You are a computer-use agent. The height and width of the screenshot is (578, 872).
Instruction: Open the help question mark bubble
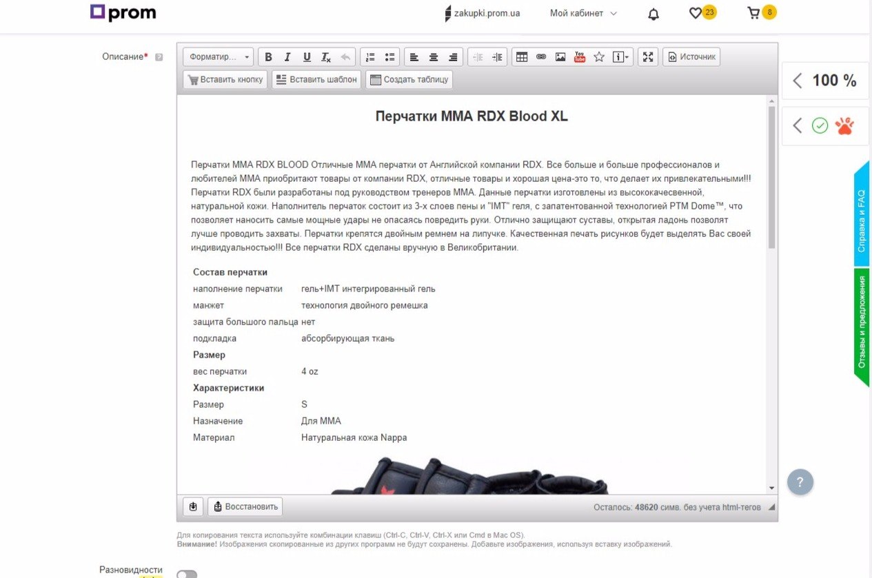tap(800, 482)
